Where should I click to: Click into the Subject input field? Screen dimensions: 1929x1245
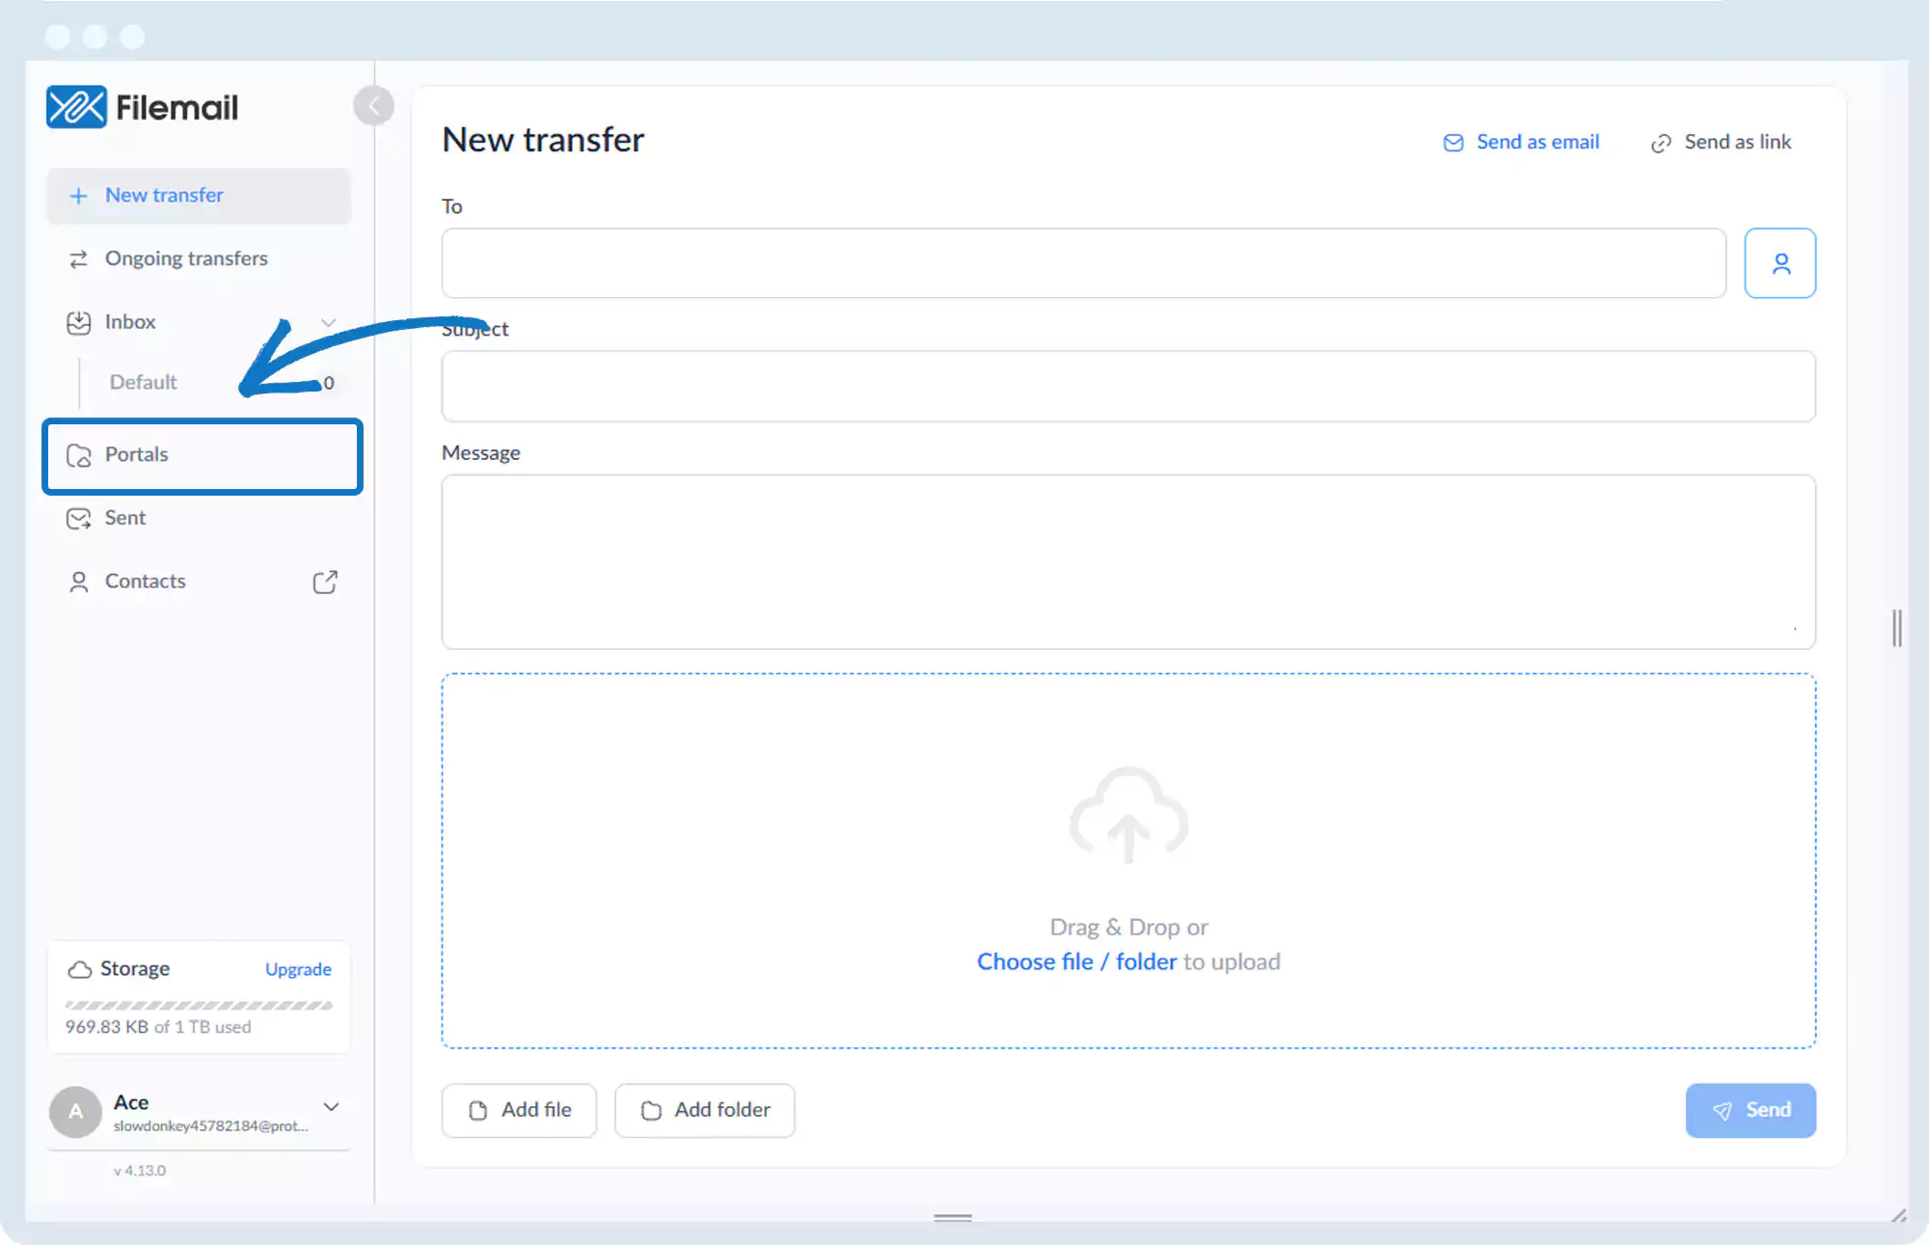tap(1128, 386)
